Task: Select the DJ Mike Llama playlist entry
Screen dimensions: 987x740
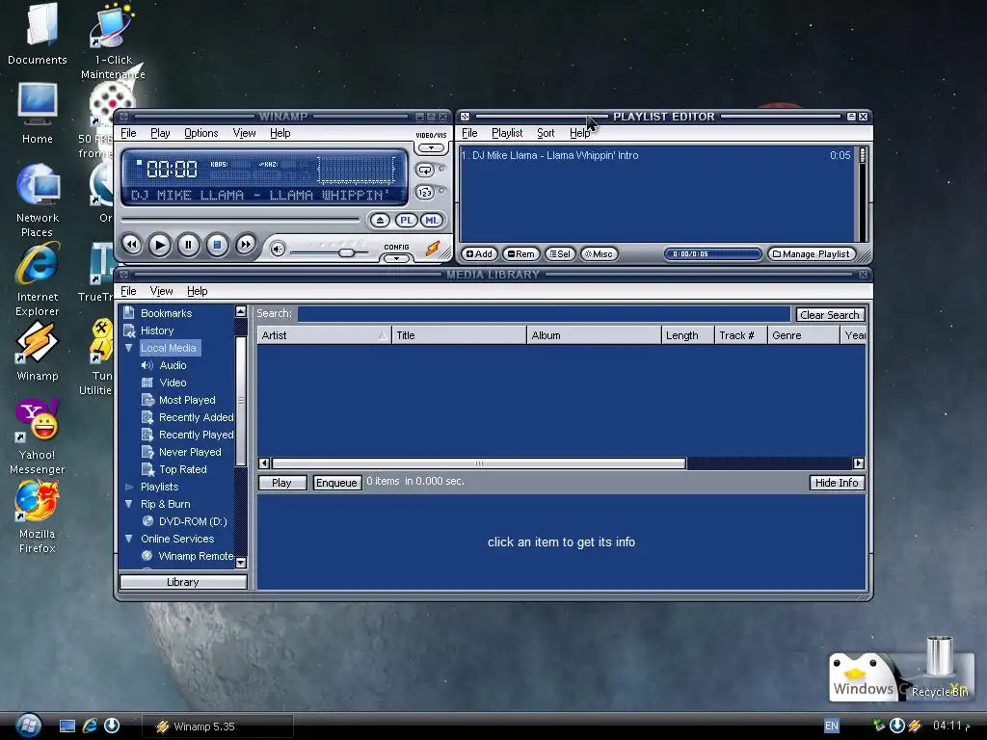Action: 655,155
